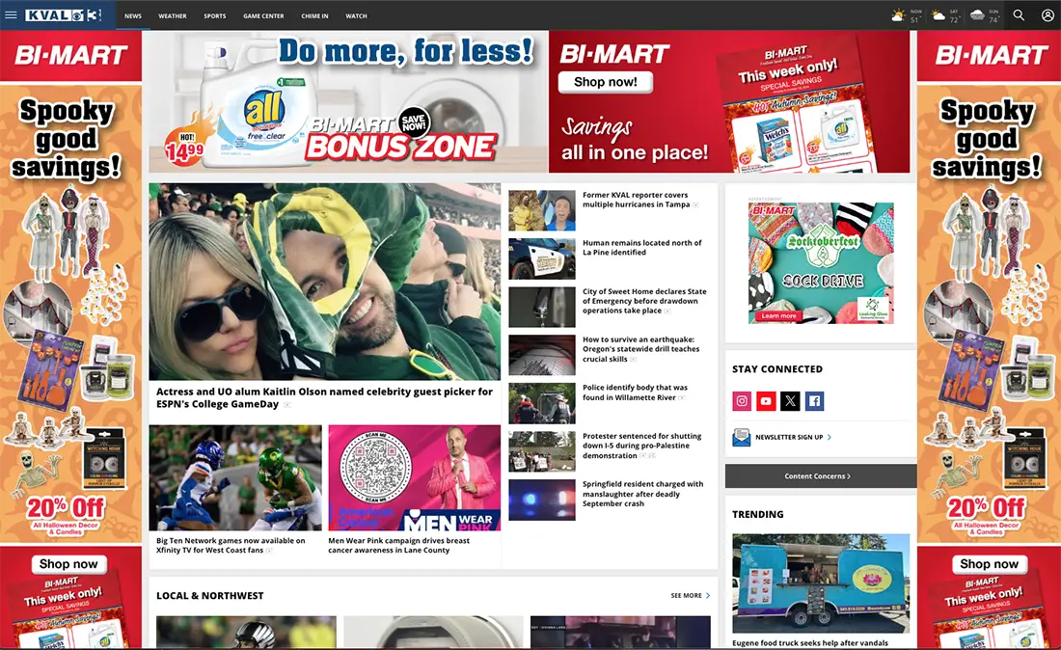Image resolution: width=1061 pixels, height=650 pixels.
Task: Click the police lights manslaughter thumbnail
Action: coord(542,500)
